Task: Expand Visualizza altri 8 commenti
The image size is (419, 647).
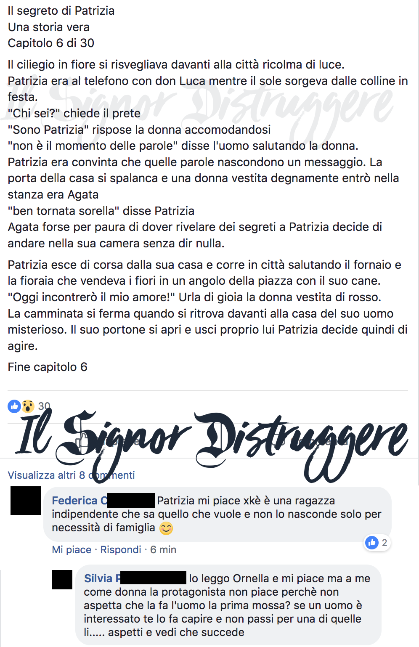Action: [71, 475]
